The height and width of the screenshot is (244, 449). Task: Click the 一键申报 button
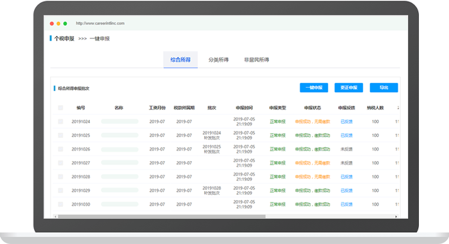point(314,88)
